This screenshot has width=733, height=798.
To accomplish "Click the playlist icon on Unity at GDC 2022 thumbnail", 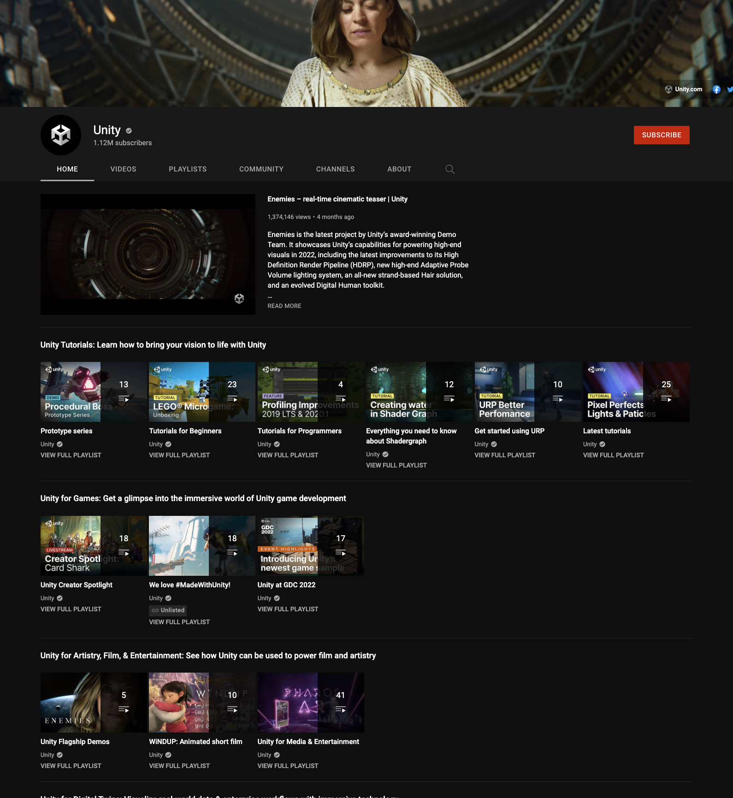I will [341, 553].
